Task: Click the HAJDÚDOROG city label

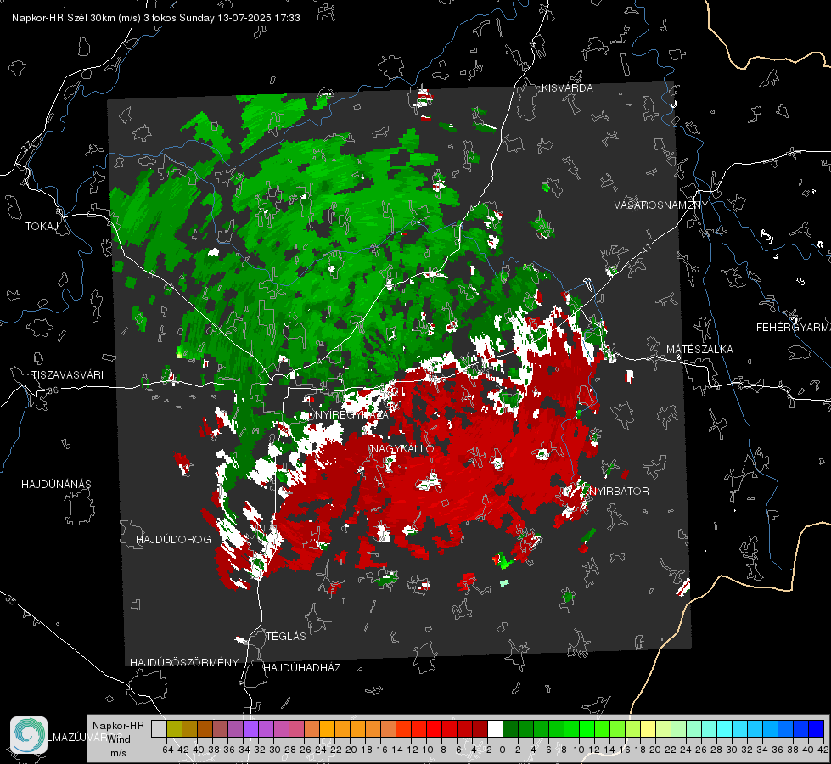Action: (173, 540)
